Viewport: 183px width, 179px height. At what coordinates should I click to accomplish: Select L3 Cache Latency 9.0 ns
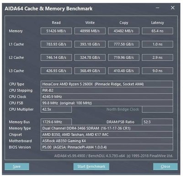pyautogui.click(x=157, y=71)
